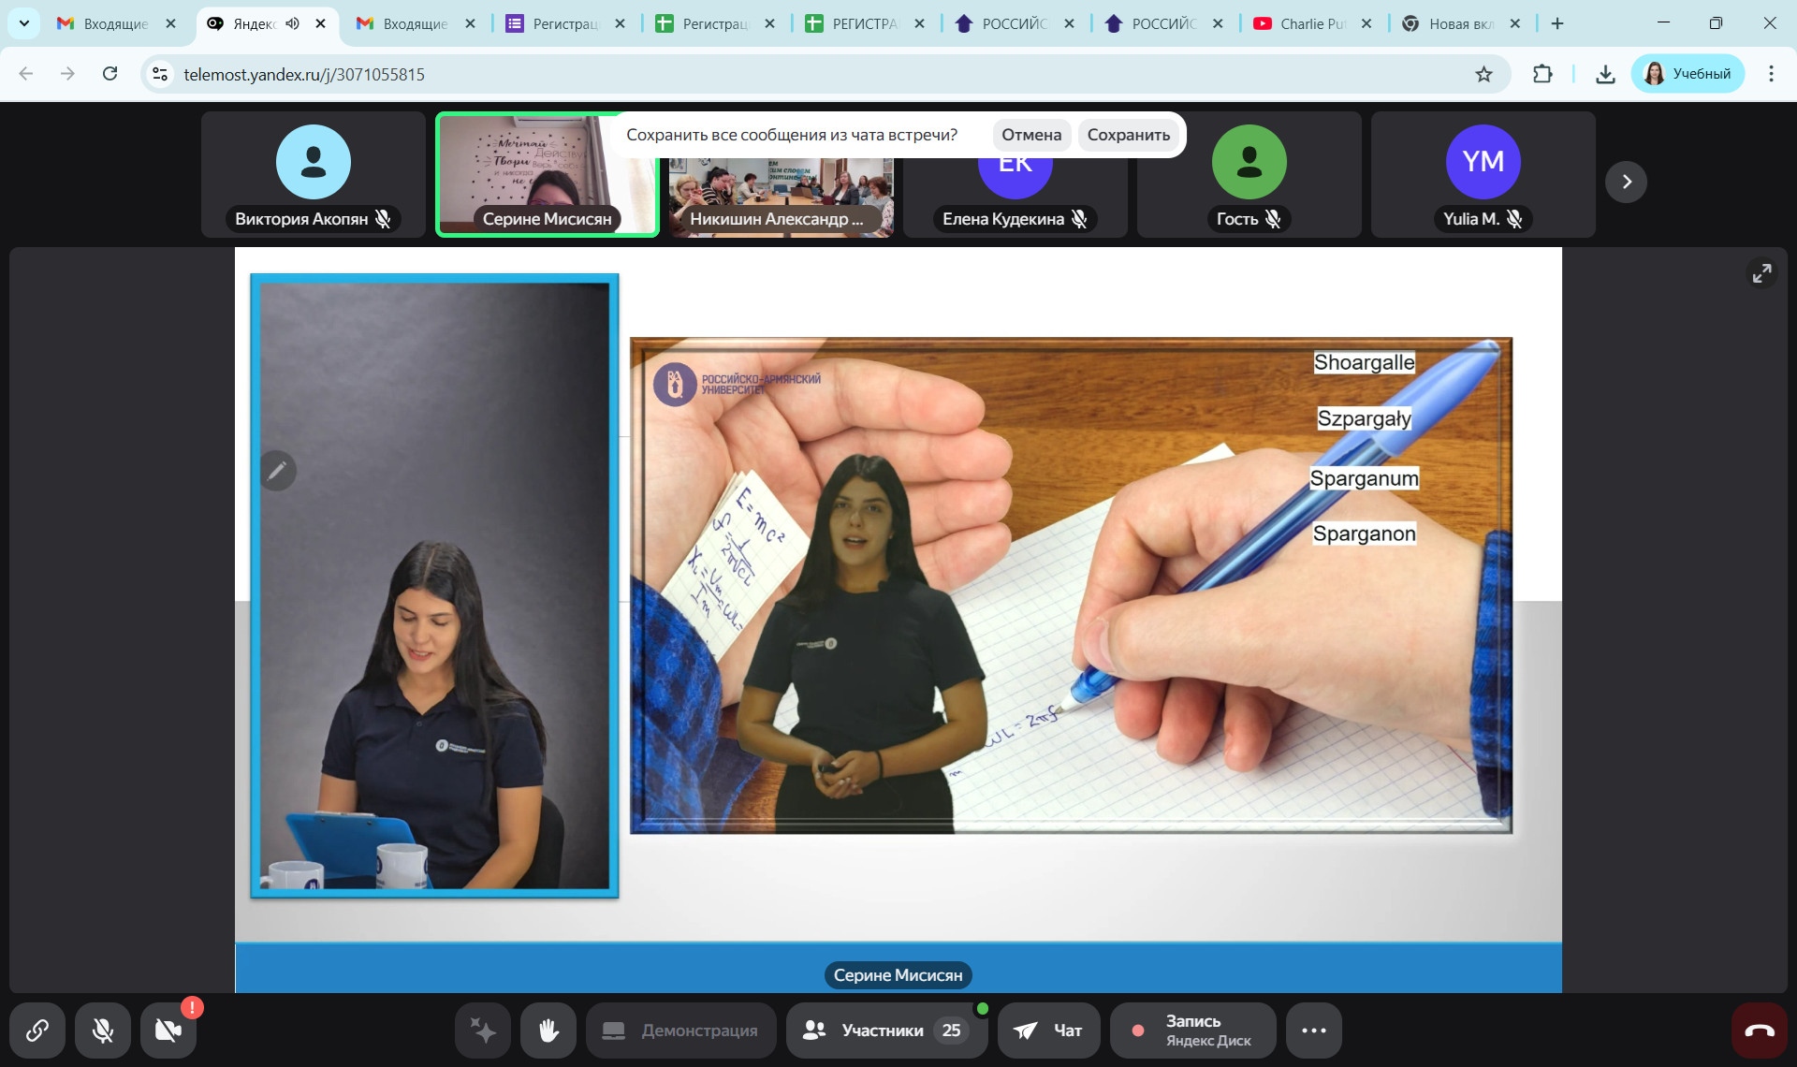Viewport: 1797px width, 1067px height.
Task: Raise hand in the meeting
Action: coord(548,1030)
